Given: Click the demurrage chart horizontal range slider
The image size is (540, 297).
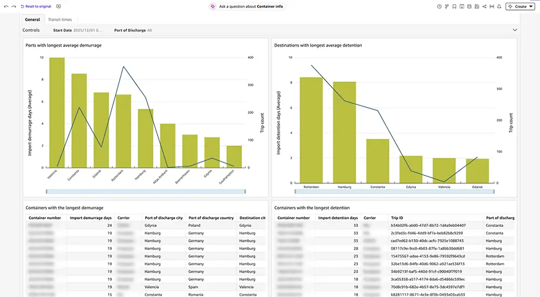Looking at the screenshot, I should click(x=146, y=191).
